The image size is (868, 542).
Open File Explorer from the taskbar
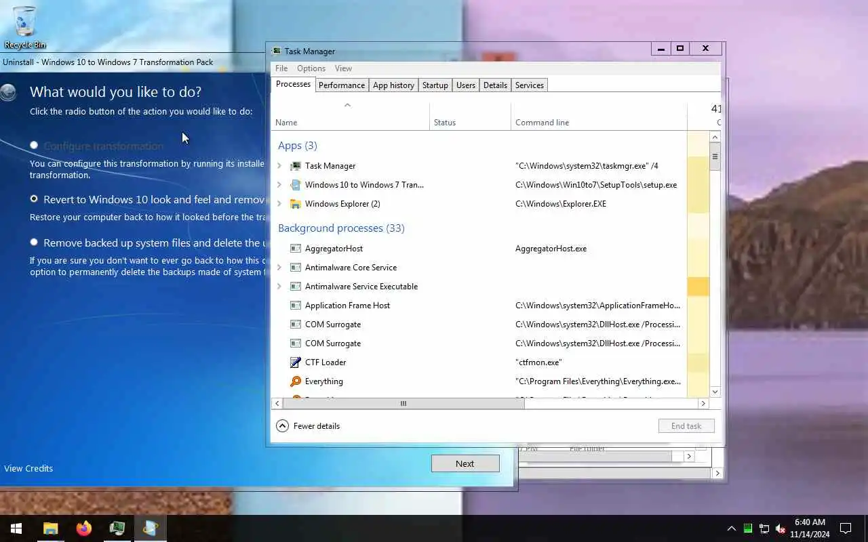[50, 528]
